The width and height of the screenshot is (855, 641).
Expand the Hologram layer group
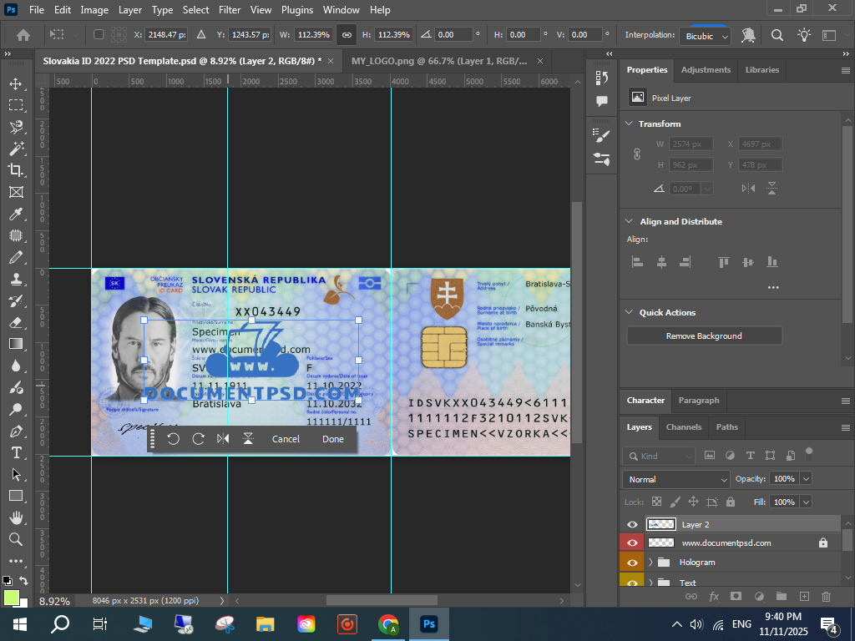(650, 563)
